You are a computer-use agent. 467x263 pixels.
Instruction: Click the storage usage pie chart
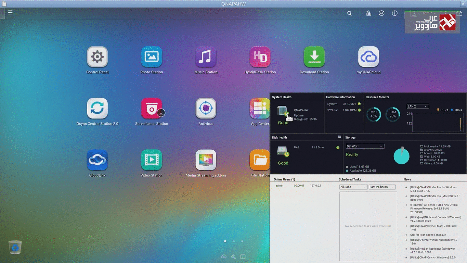402,156
